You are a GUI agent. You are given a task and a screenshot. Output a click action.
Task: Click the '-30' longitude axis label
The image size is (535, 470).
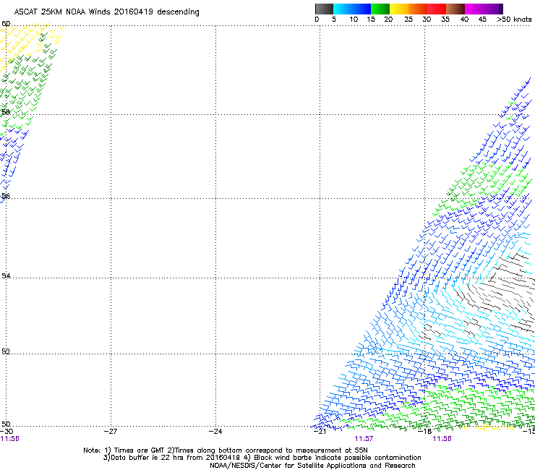(x=7, y=432)
